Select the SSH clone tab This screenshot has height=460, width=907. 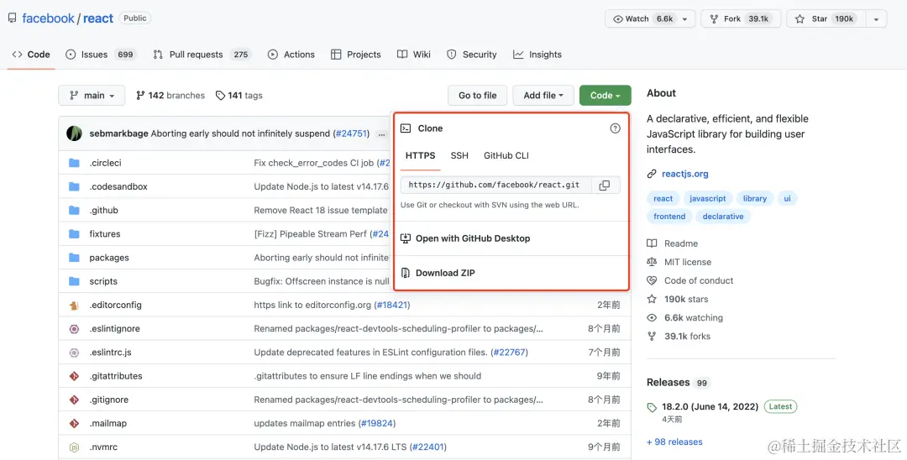459,155
